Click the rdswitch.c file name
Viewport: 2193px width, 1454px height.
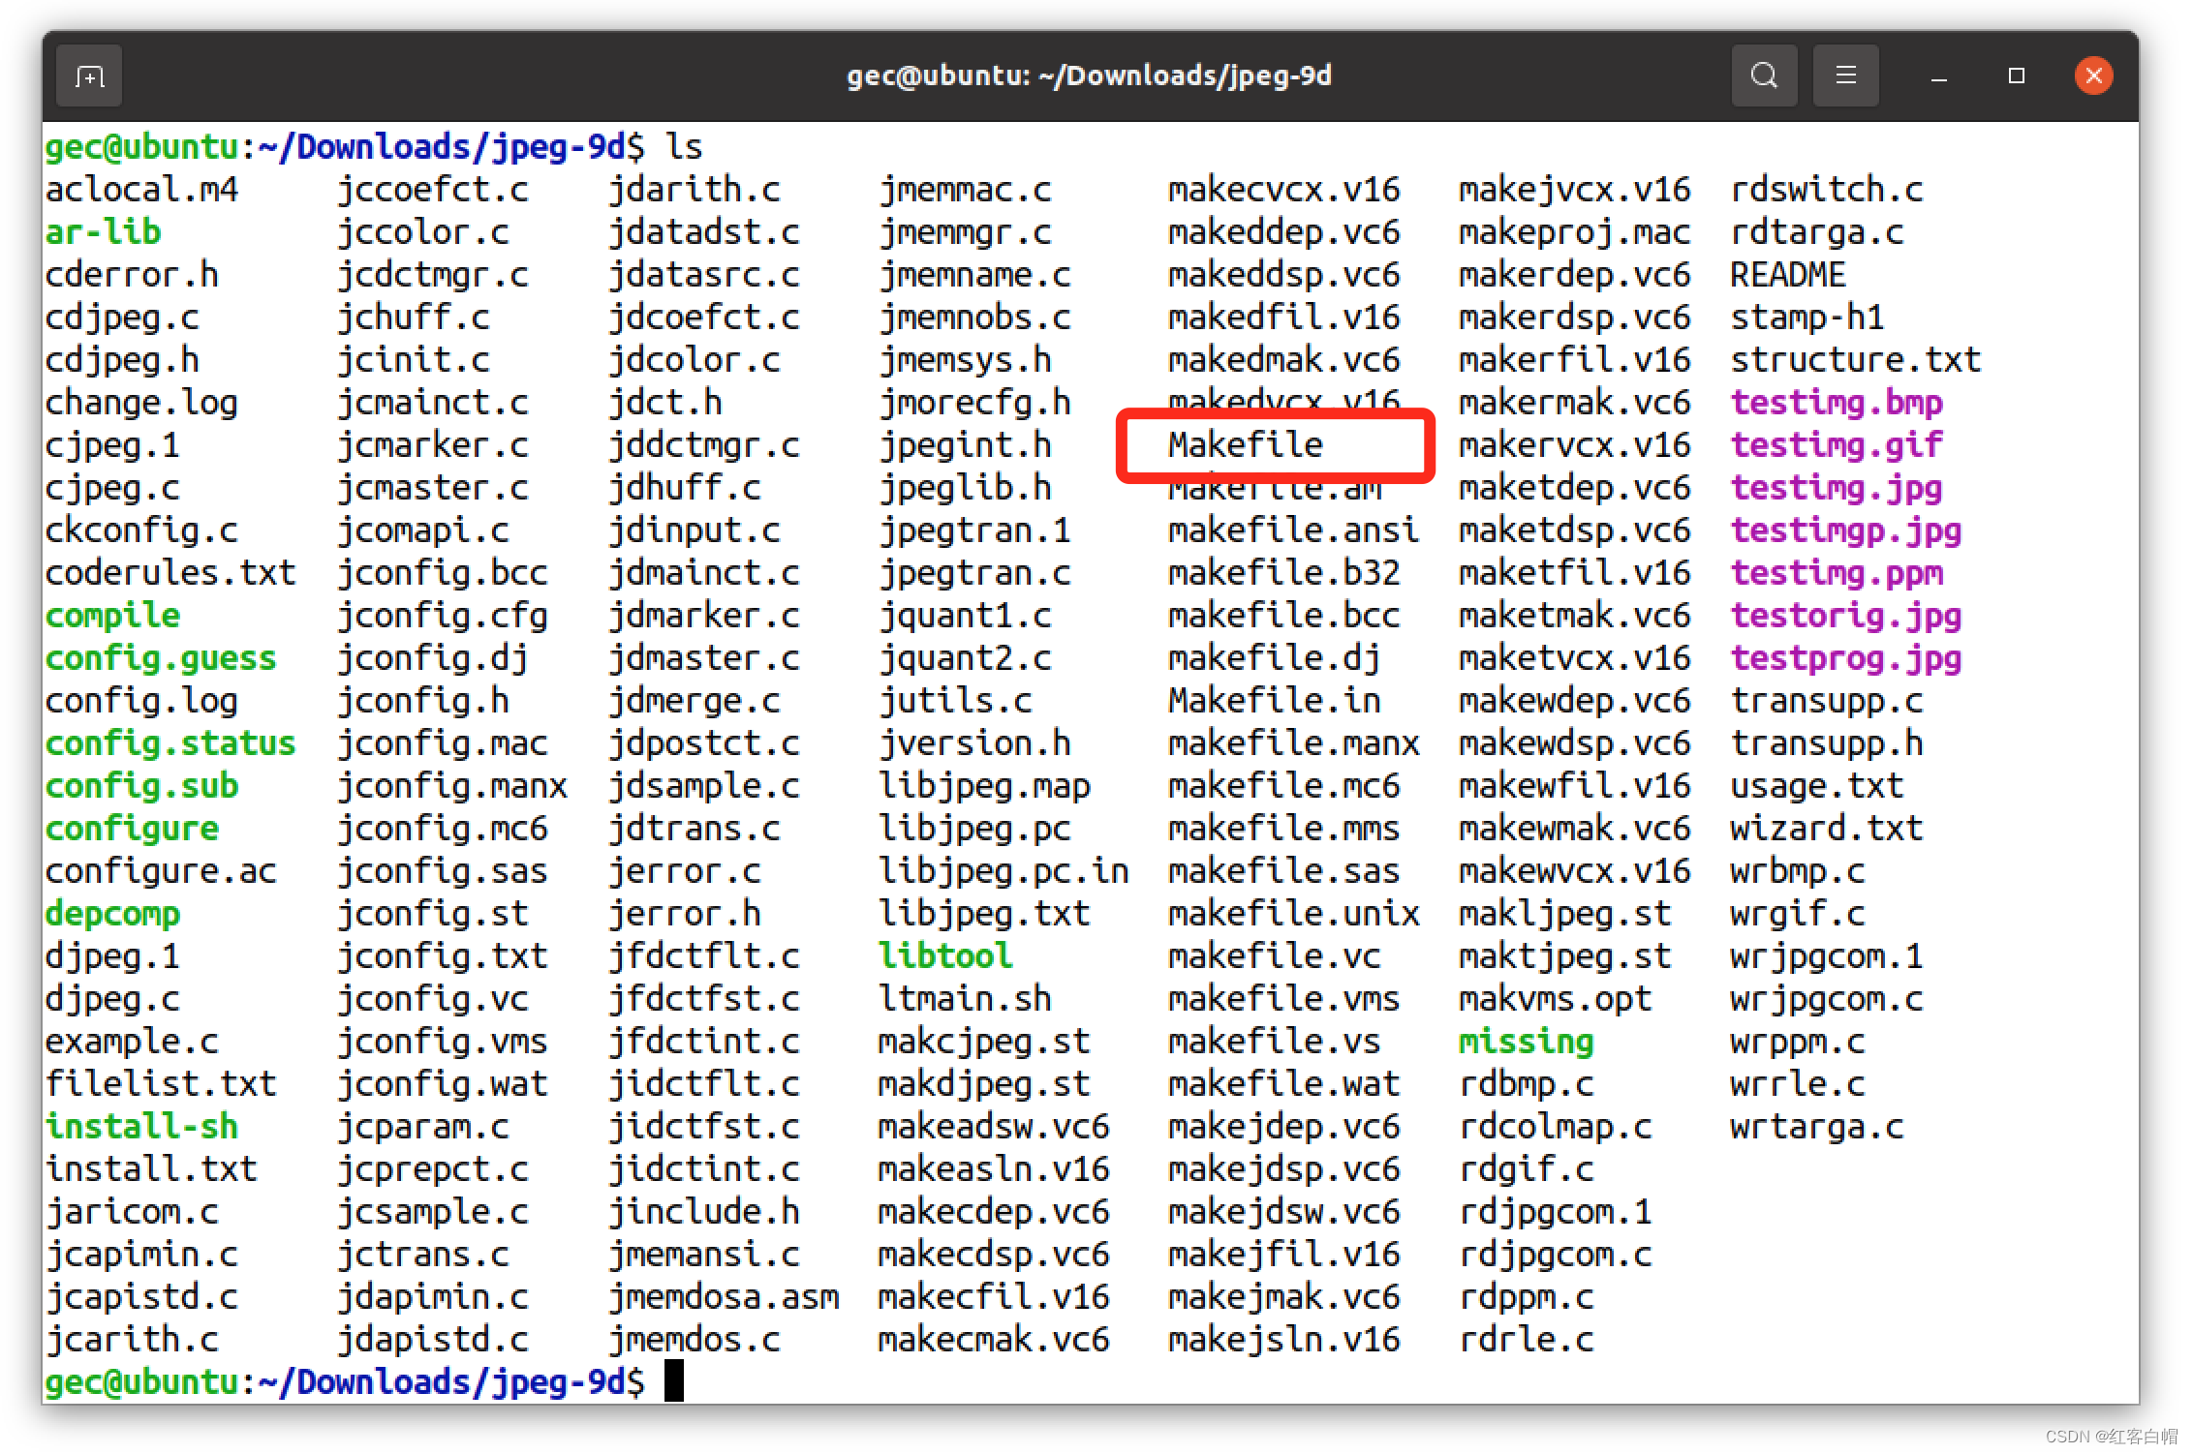pyautogui.click(x=1827, y=190)
